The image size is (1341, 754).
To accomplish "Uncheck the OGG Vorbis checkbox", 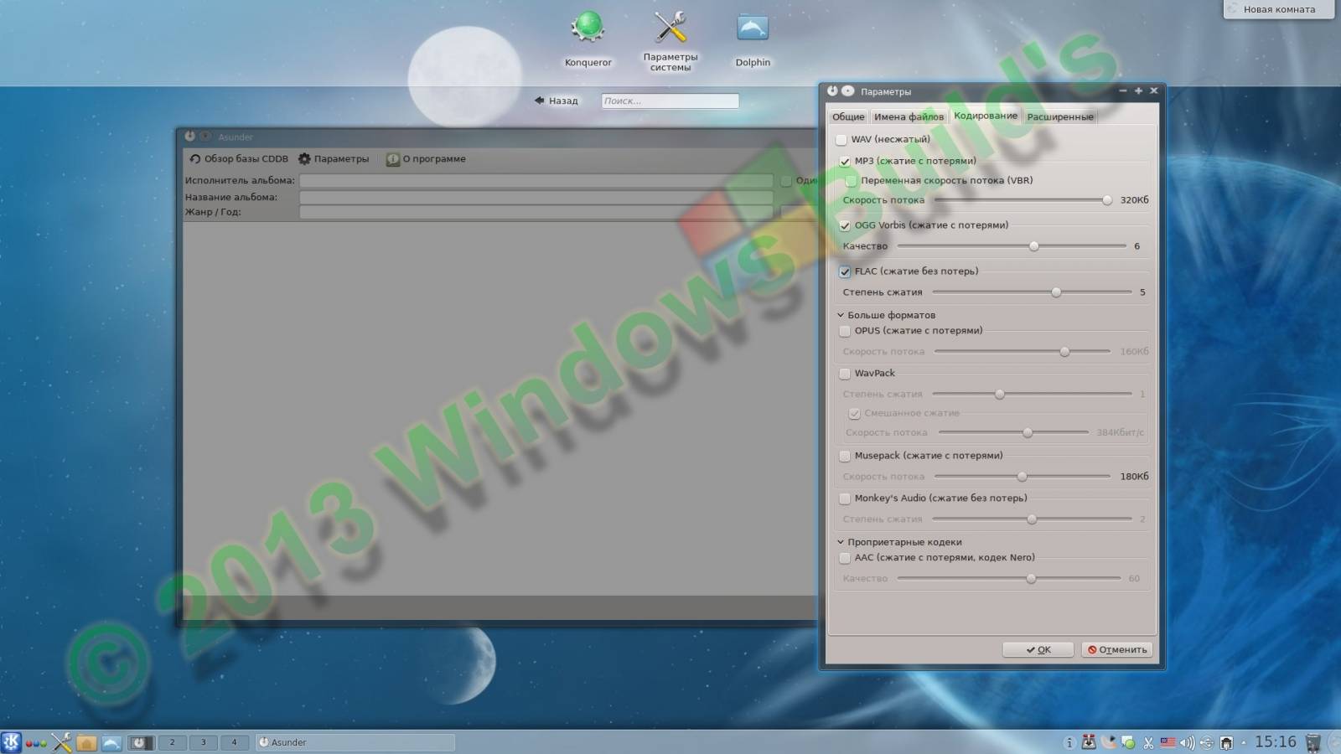I will 845,225.
